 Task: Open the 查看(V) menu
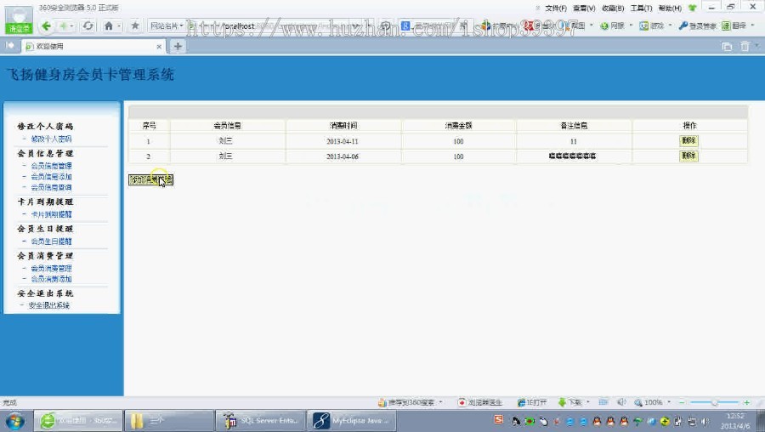coord(584,8)
